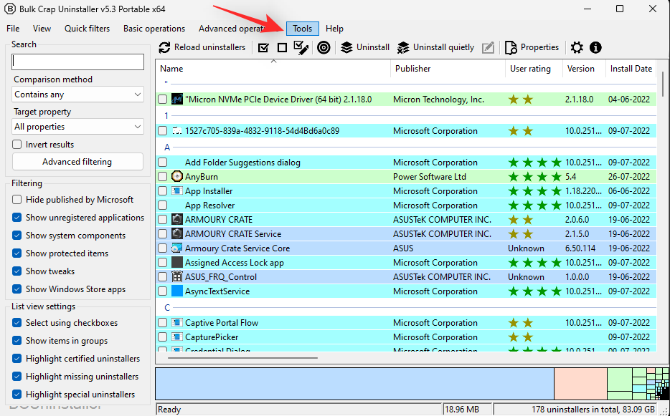The height and width of the screenshot is (416, 670).
Task: Enable Hide published by Microsoft
Action: click(16, 199)
